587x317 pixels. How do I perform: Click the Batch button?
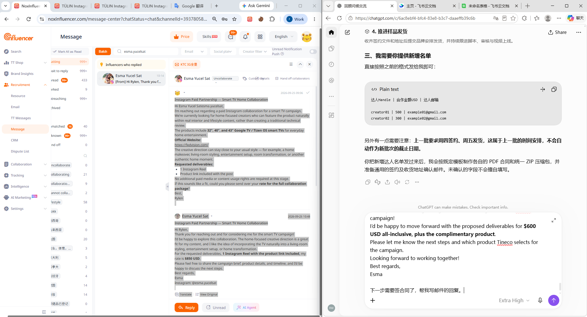[x=103, y=51]
